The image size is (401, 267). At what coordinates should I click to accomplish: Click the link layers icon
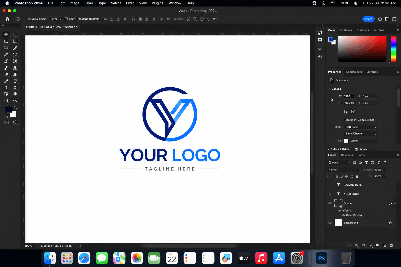(349, 245)
